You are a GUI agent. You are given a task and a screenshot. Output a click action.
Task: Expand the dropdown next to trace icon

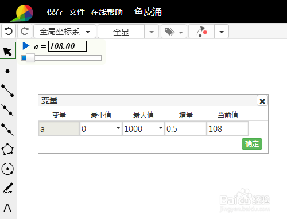click(222, 32)
